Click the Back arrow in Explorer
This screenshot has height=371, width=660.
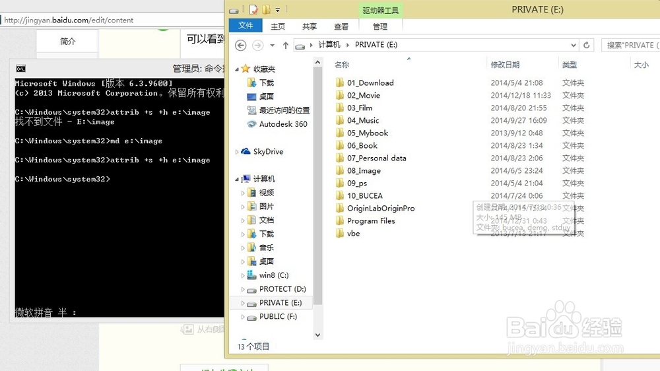240,45
